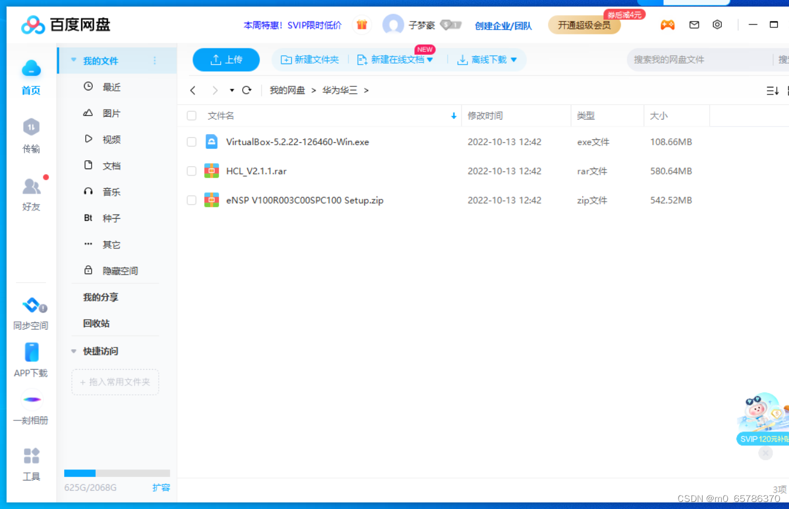Go forward with the right arrow
Viewport: 789px width, 509px height.
(215, 90)
